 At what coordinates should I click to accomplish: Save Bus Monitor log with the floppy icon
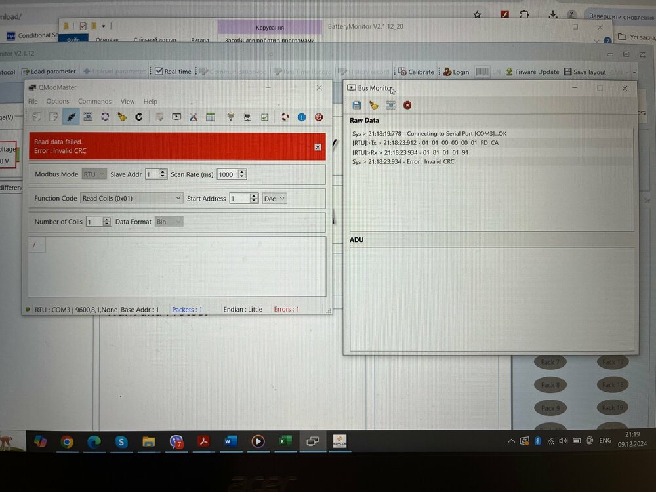coord(357,105)
